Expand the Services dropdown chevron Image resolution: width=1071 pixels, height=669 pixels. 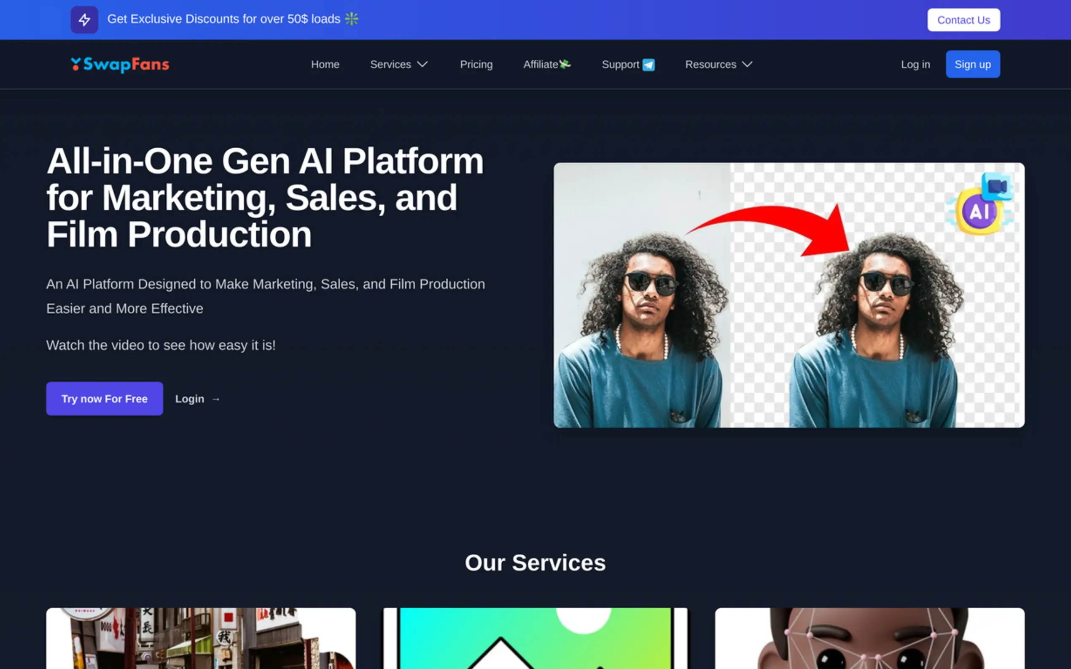(423, 64)
